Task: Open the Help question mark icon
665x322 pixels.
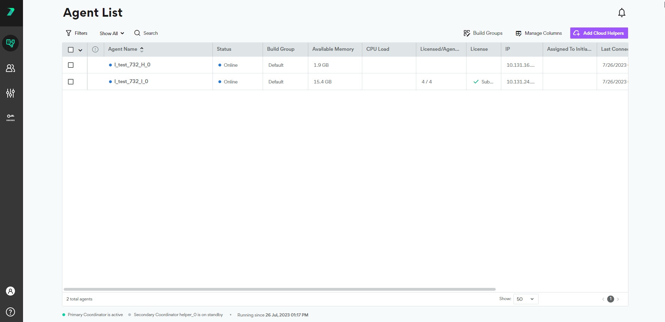Action: (10, 312)
